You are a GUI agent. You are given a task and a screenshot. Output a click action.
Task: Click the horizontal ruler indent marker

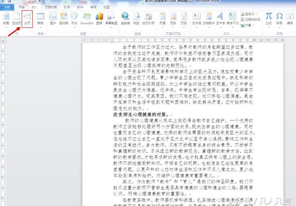coord(113,40)
